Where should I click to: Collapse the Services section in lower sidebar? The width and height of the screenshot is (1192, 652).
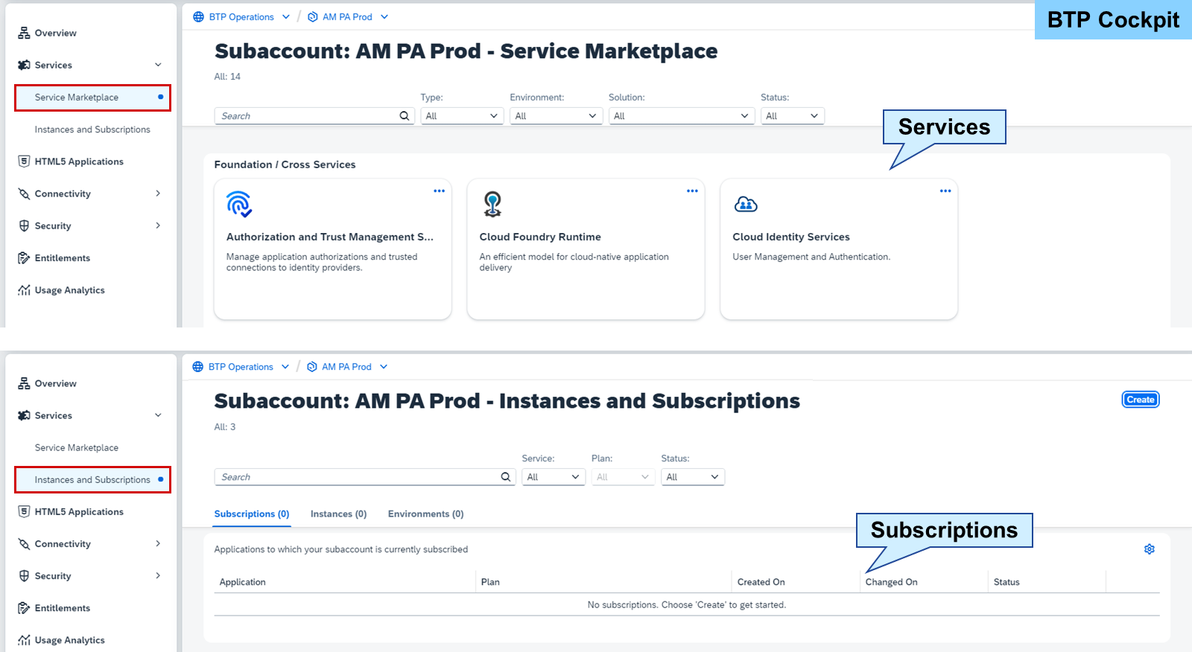pyautogui.click(x=158, y=415)
